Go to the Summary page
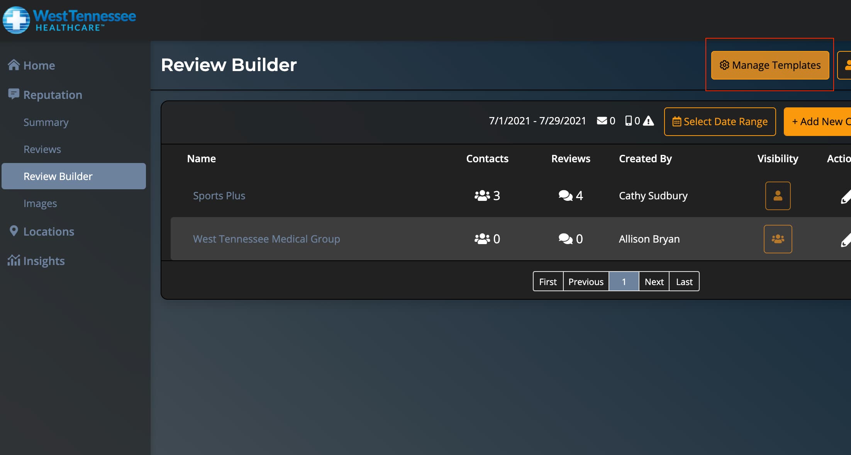 click(46, 122)
